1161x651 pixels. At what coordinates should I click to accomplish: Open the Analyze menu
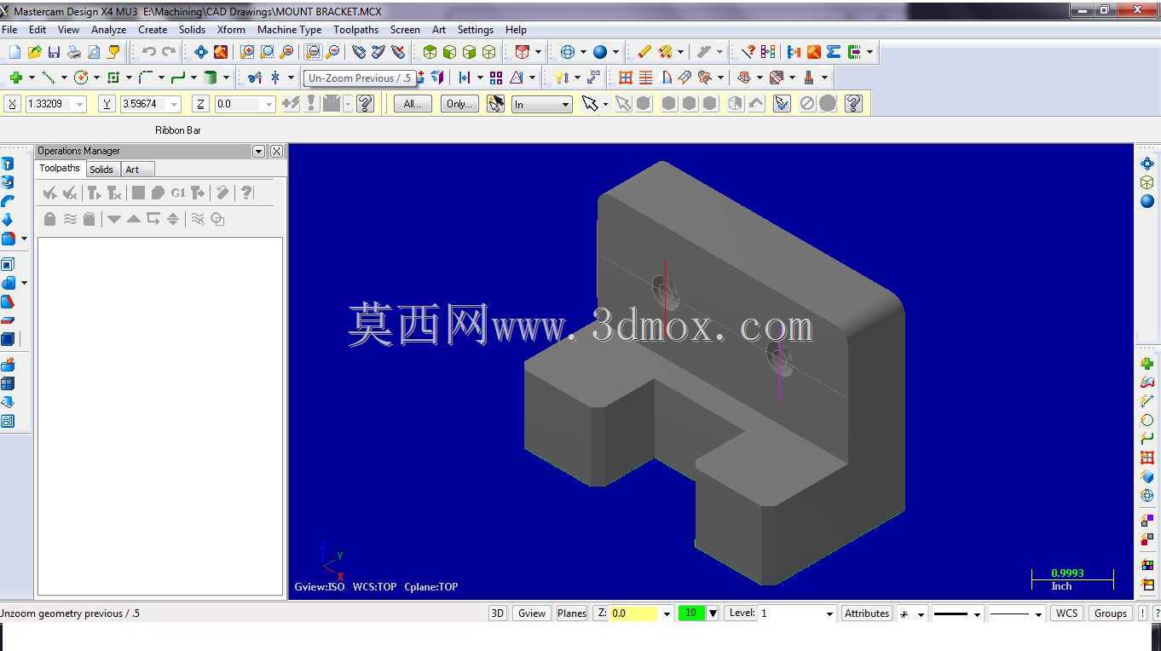click(x=108, y=29)
